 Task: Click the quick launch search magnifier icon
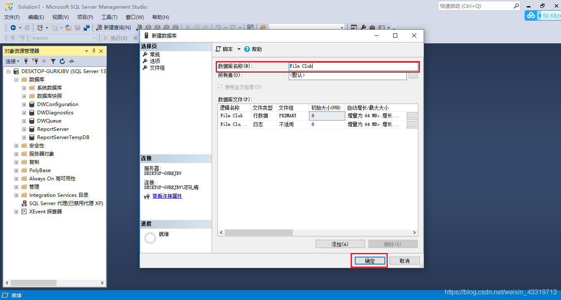tap(516, 6)
